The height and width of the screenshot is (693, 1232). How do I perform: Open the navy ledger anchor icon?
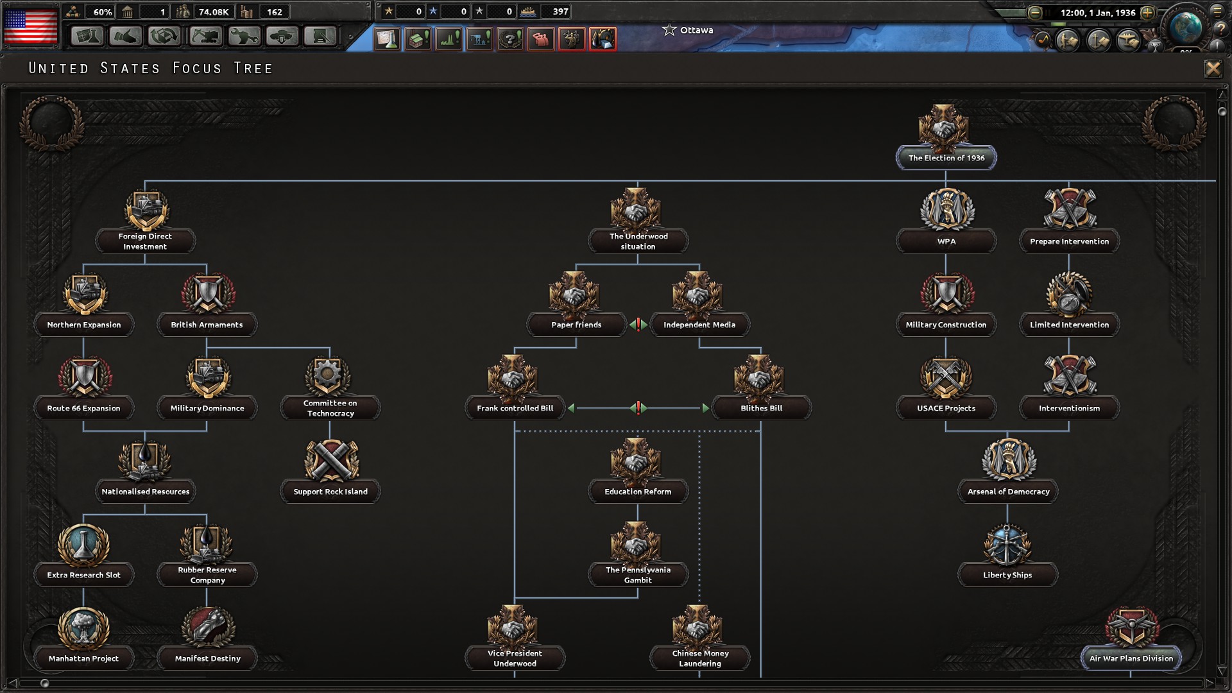pyautogui.click(x=1099, y=40)
